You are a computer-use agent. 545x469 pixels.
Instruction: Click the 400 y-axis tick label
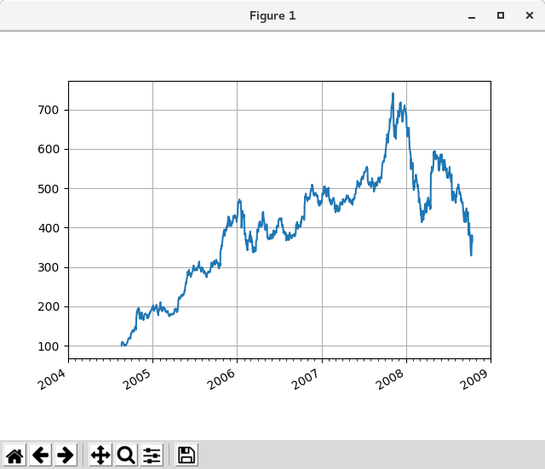[49, 228]
